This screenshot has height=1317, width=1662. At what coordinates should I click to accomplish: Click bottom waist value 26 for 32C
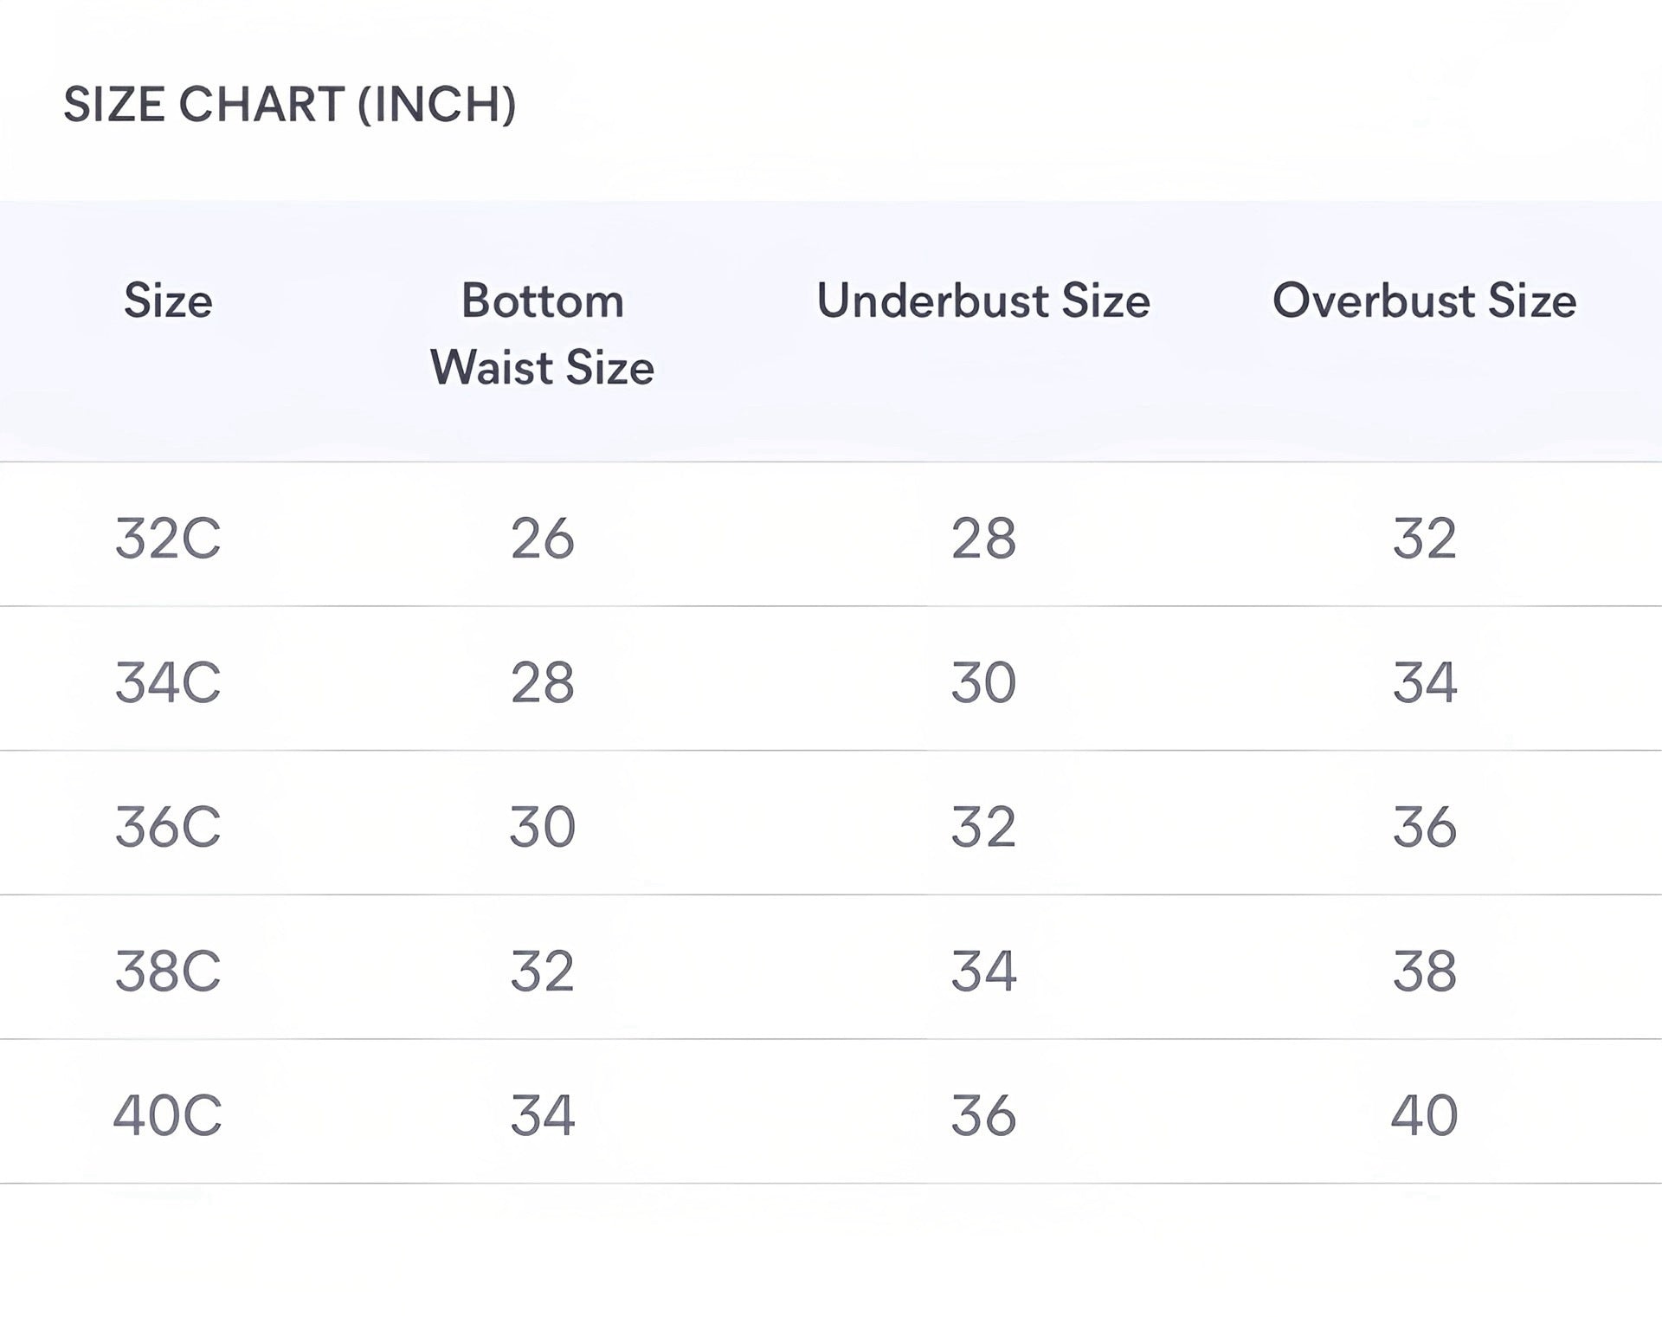click(543, 538)
